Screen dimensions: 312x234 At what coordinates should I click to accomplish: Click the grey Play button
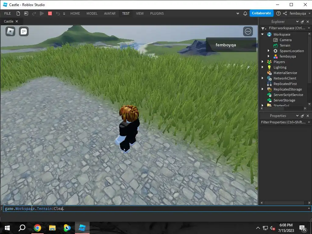click(x=42, y=13)
